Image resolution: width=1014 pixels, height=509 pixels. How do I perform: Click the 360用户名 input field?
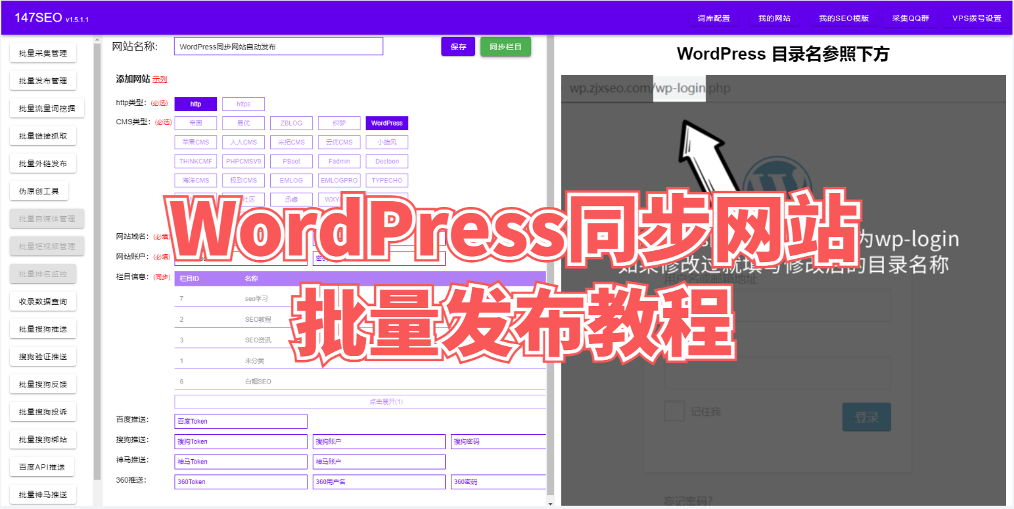click(379, 482)
